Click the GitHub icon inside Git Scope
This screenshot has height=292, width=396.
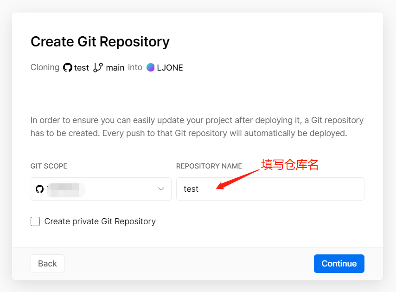click(x=39, y=189)
